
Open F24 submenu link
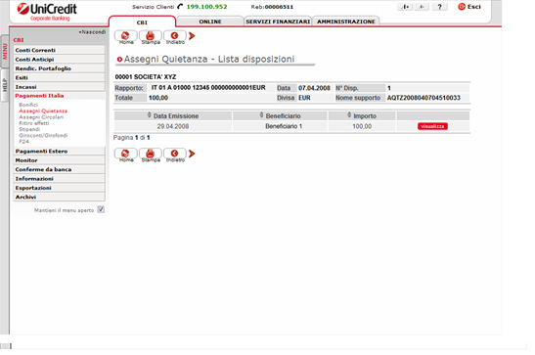(23, 142)
